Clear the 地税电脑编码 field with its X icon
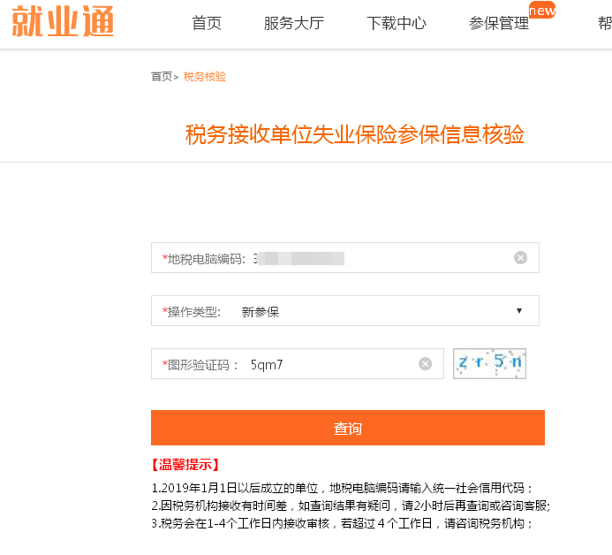The height and width of the screenshot is (555, 612). click(x=520, y=258)
